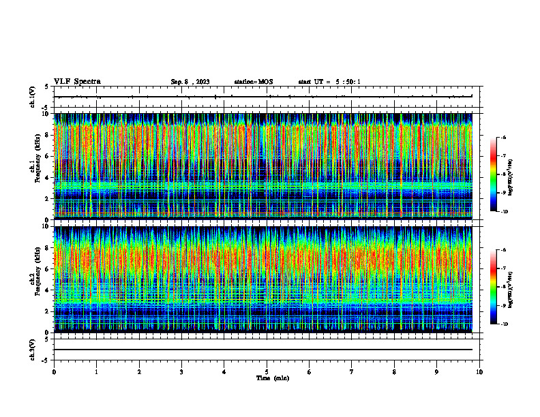Select the date text "Sep. 8, 2023"
540x417 pixels.
[190, 82]
